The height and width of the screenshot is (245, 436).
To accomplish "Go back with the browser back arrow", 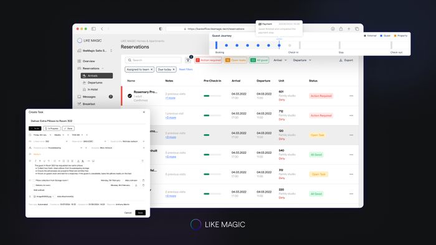I will coord(102,29).
